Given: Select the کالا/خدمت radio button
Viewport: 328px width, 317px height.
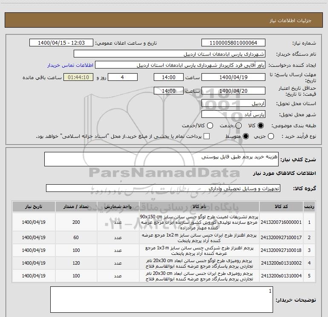Looking at the screenshot, I should pos(210,126).
